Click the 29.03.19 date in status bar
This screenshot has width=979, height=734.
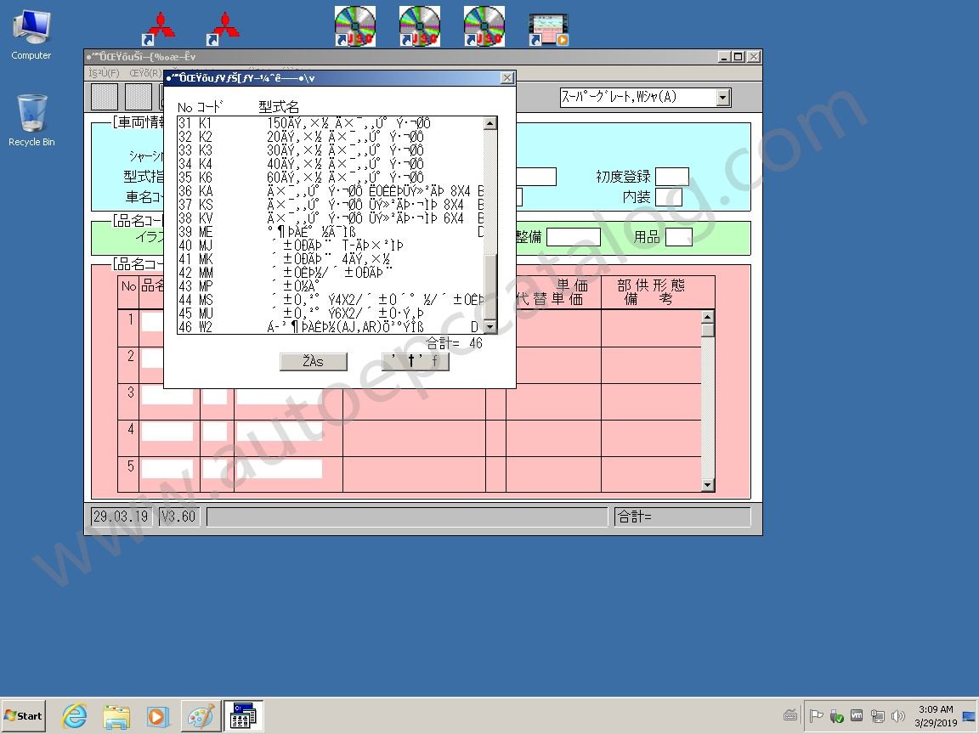pyautogui.click(x=121, y=517)
